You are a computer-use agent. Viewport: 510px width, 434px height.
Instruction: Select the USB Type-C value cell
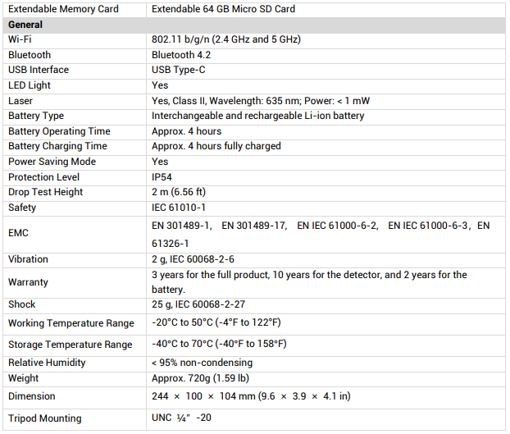[x=178, y=70]
